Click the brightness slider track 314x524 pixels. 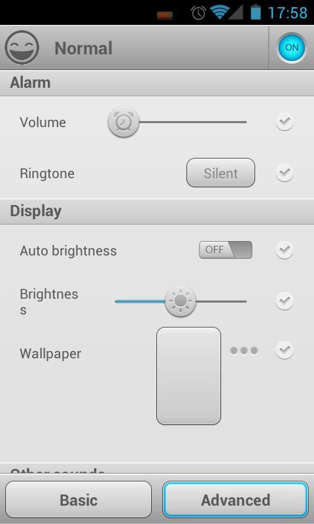[x=181, y=301]
